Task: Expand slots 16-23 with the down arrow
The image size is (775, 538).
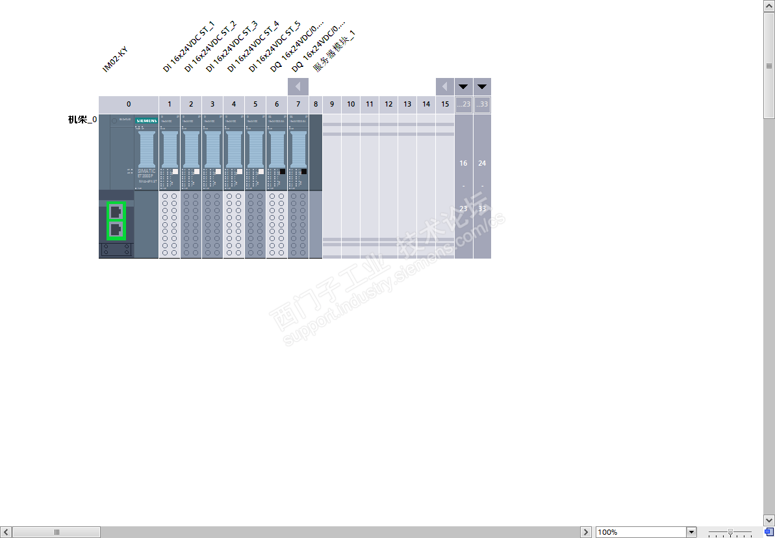Action: tap(463, 86)
